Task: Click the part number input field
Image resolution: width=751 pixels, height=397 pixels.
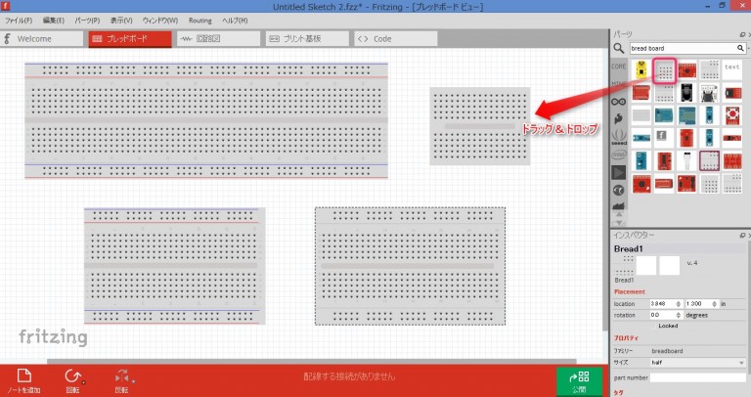Action: click(x=697, y=377)
